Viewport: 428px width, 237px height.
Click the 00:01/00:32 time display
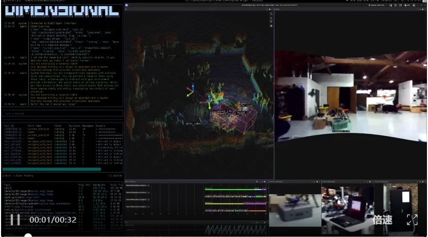point(53,220)
